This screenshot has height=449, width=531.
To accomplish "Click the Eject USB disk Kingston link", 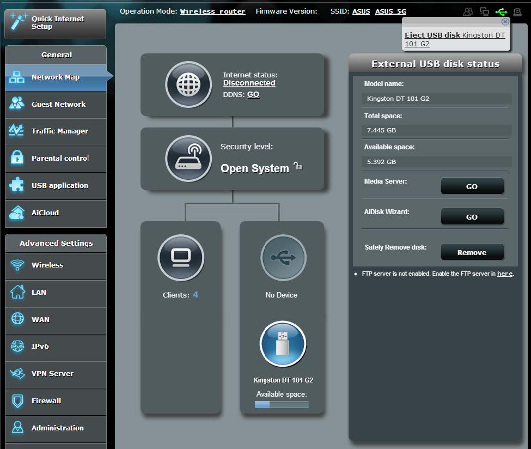I will [x=455, y=39].
